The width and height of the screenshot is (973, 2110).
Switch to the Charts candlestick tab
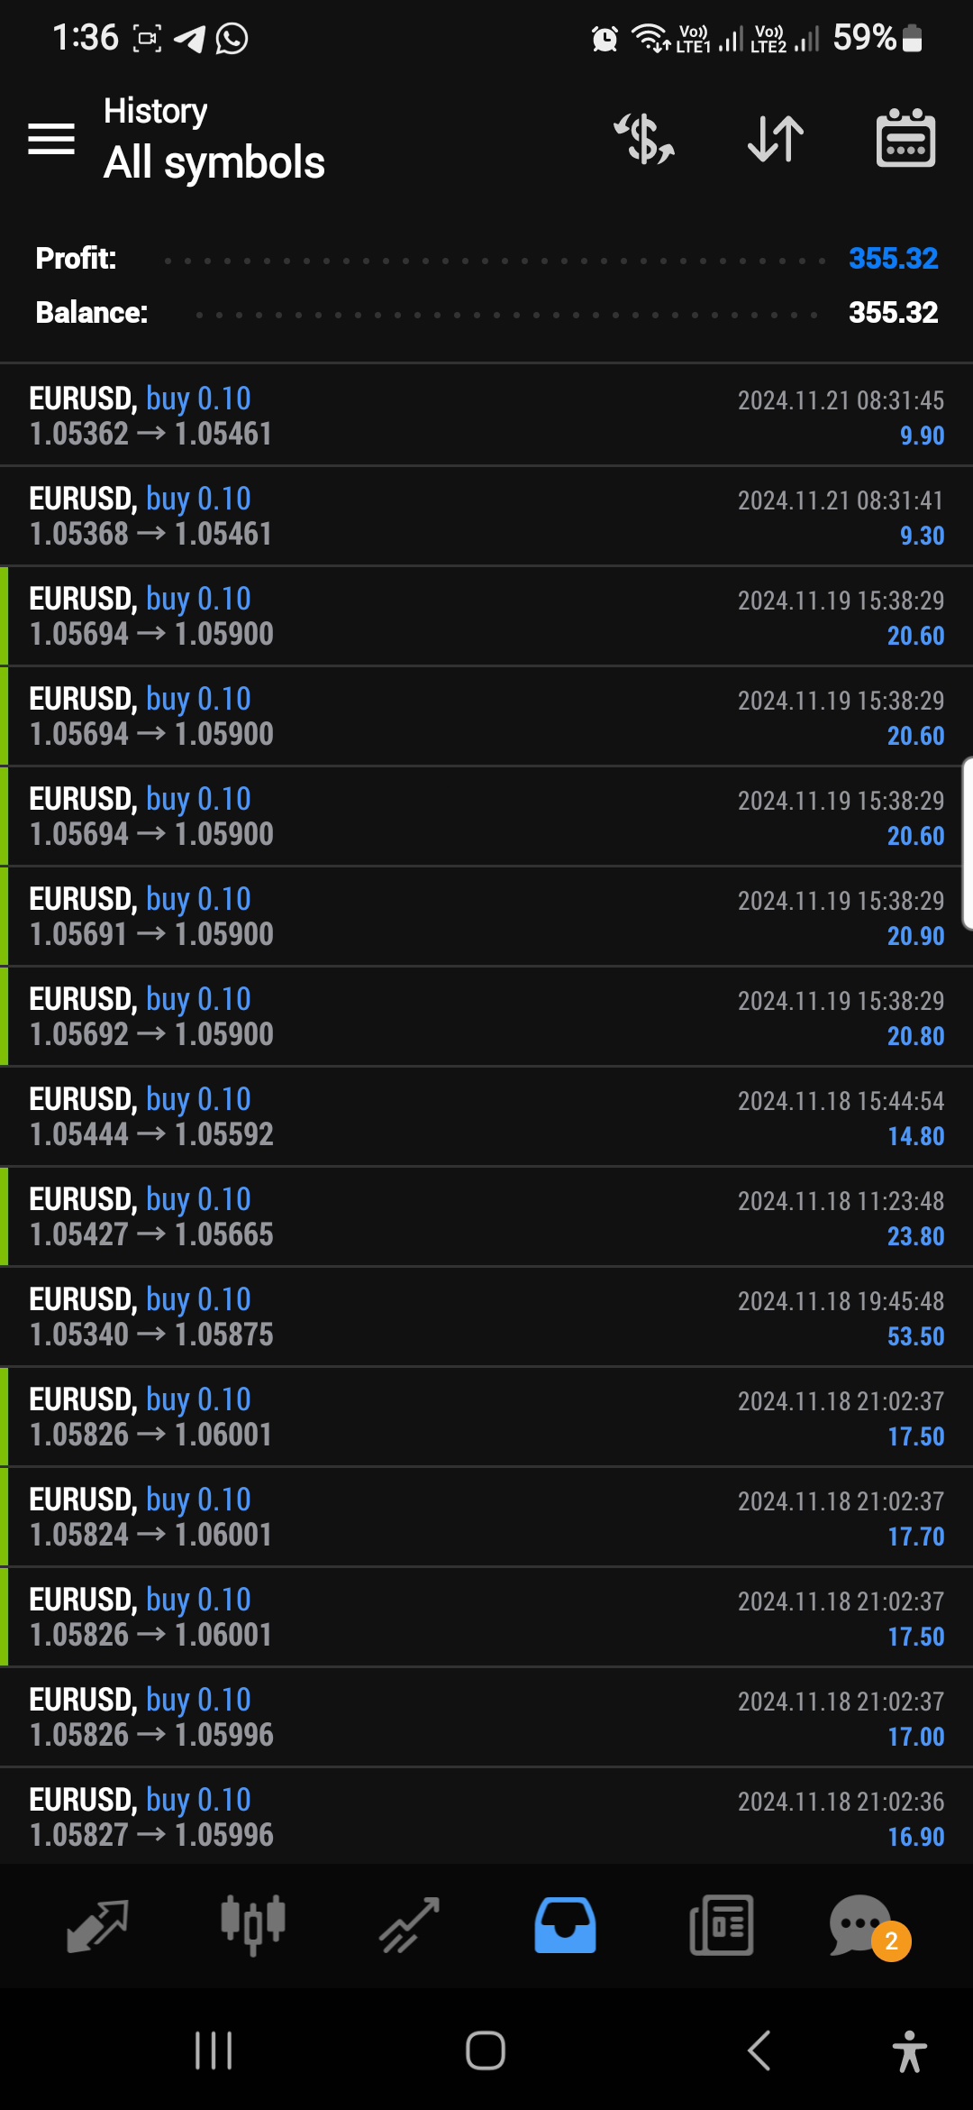coord(253,1925)
